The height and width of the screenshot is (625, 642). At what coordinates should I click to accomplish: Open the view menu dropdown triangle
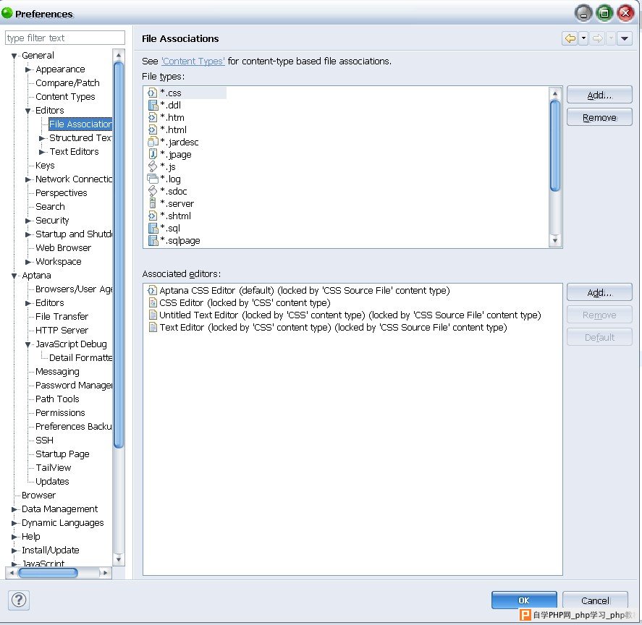pos(625,38)
